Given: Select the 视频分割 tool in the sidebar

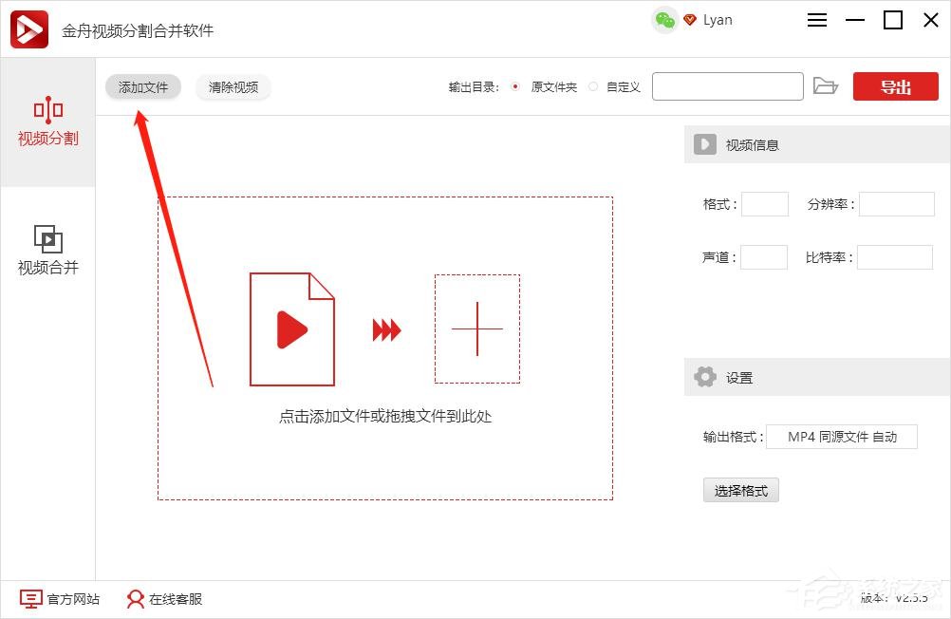Looking at the screenshot, I should pyautogui.click(x=47, y=124).
